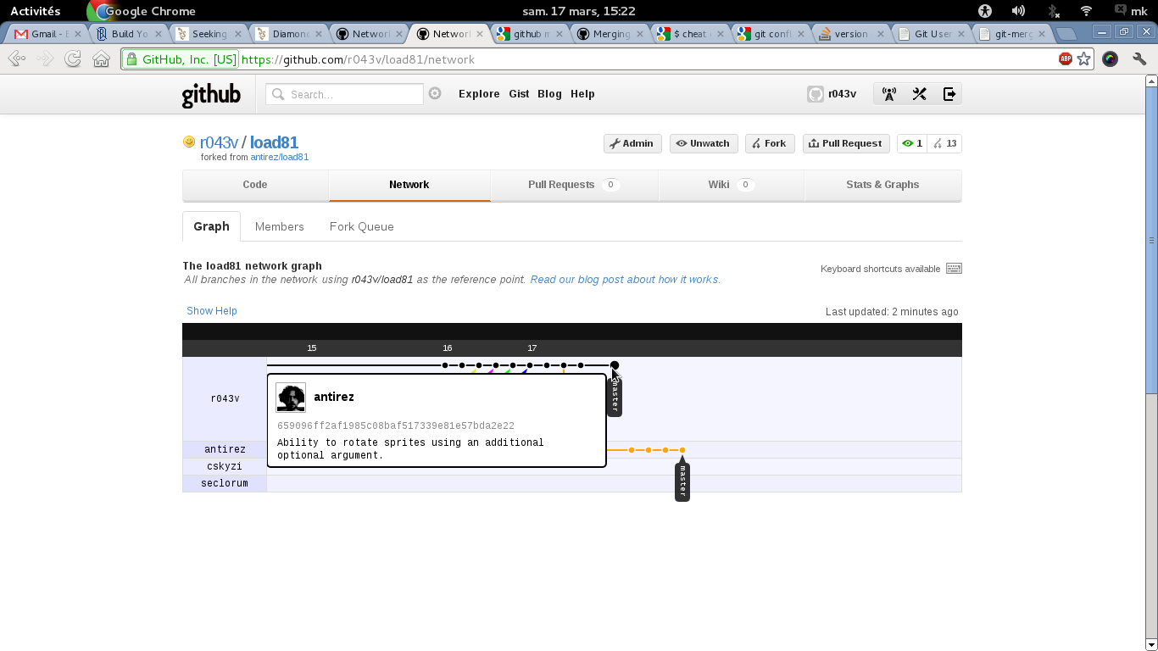Open the Admin page
The image size is (1158, 651).
pos(632,143)
